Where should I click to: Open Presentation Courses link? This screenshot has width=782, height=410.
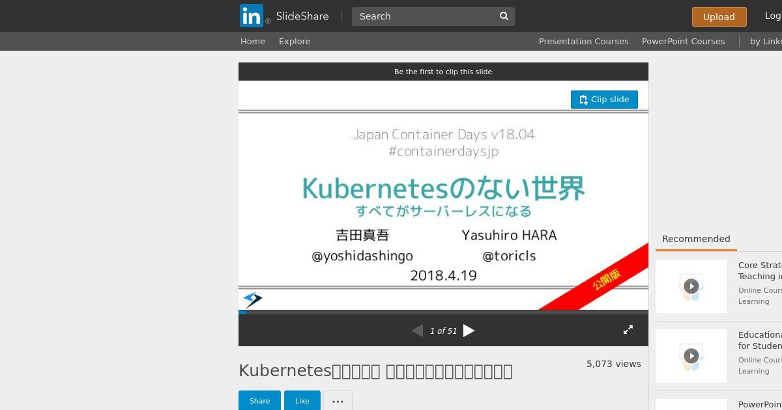584,41
